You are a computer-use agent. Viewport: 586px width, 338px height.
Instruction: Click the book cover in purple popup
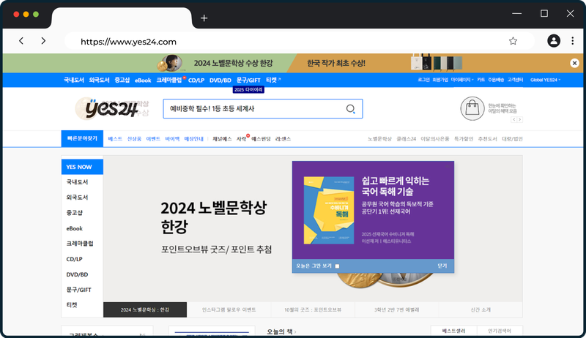tap(328, 211)
